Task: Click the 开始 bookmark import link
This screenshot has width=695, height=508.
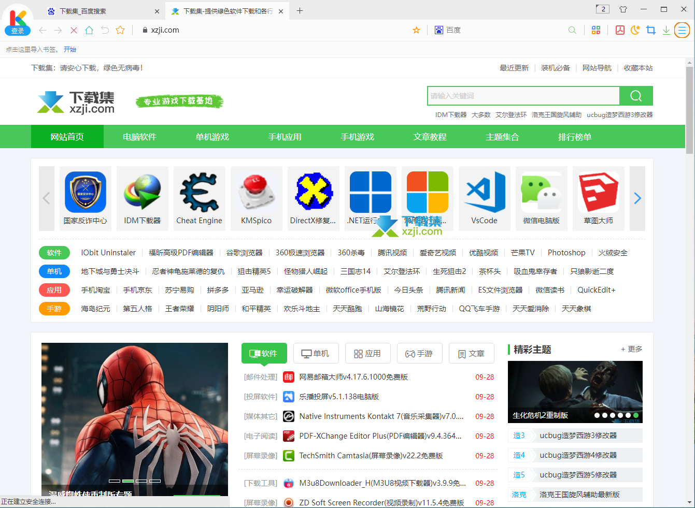Action: tap(70, 50)
